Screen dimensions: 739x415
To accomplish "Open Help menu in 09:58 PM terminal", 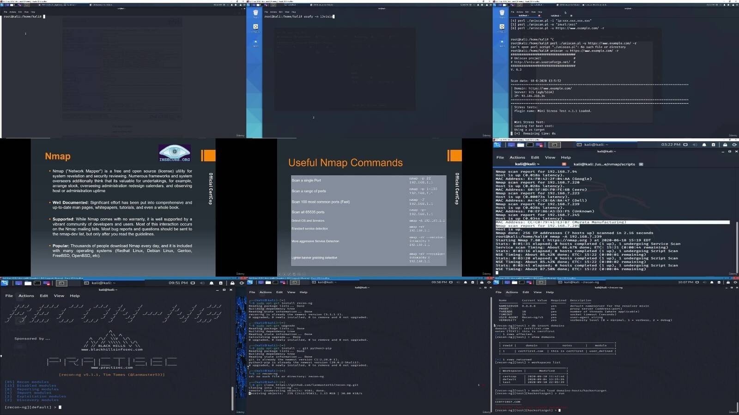I will (303, 292).
